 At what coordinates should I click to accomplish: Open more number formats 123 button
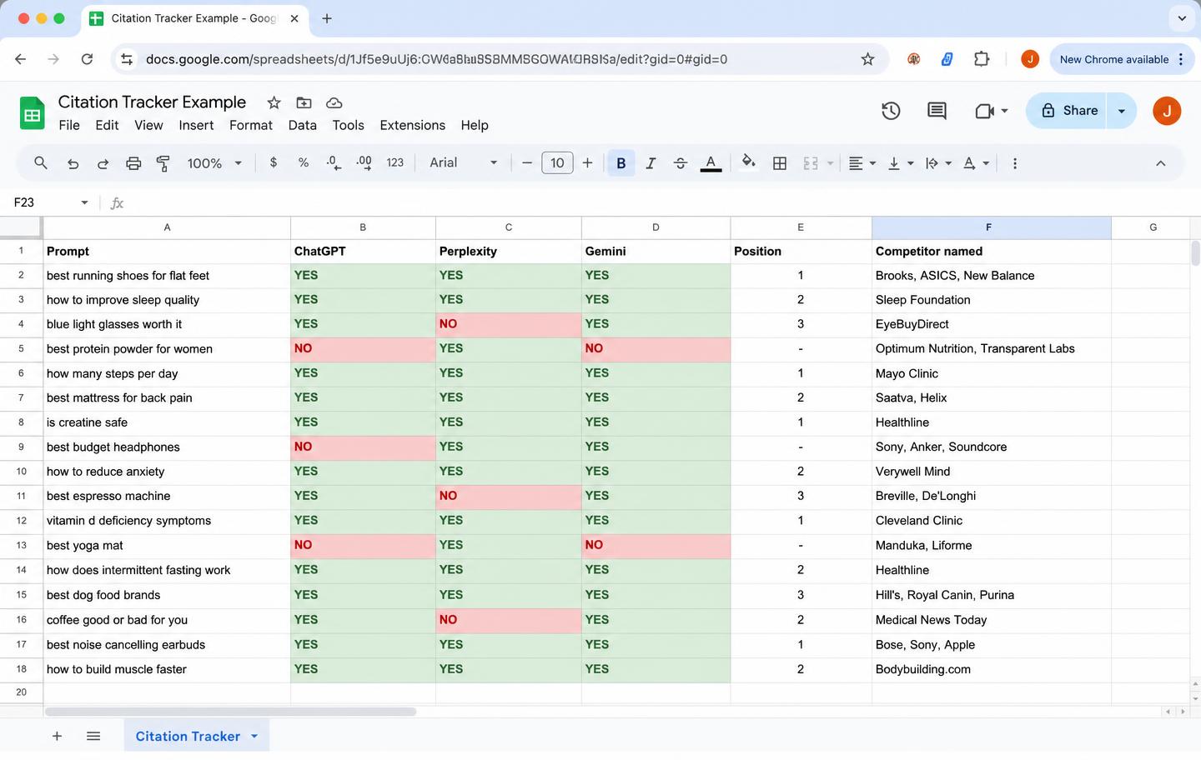click(x=395, y=162)
